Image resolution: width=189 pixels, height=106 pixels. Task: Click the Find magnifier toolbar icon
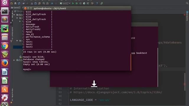click(44, 4)
